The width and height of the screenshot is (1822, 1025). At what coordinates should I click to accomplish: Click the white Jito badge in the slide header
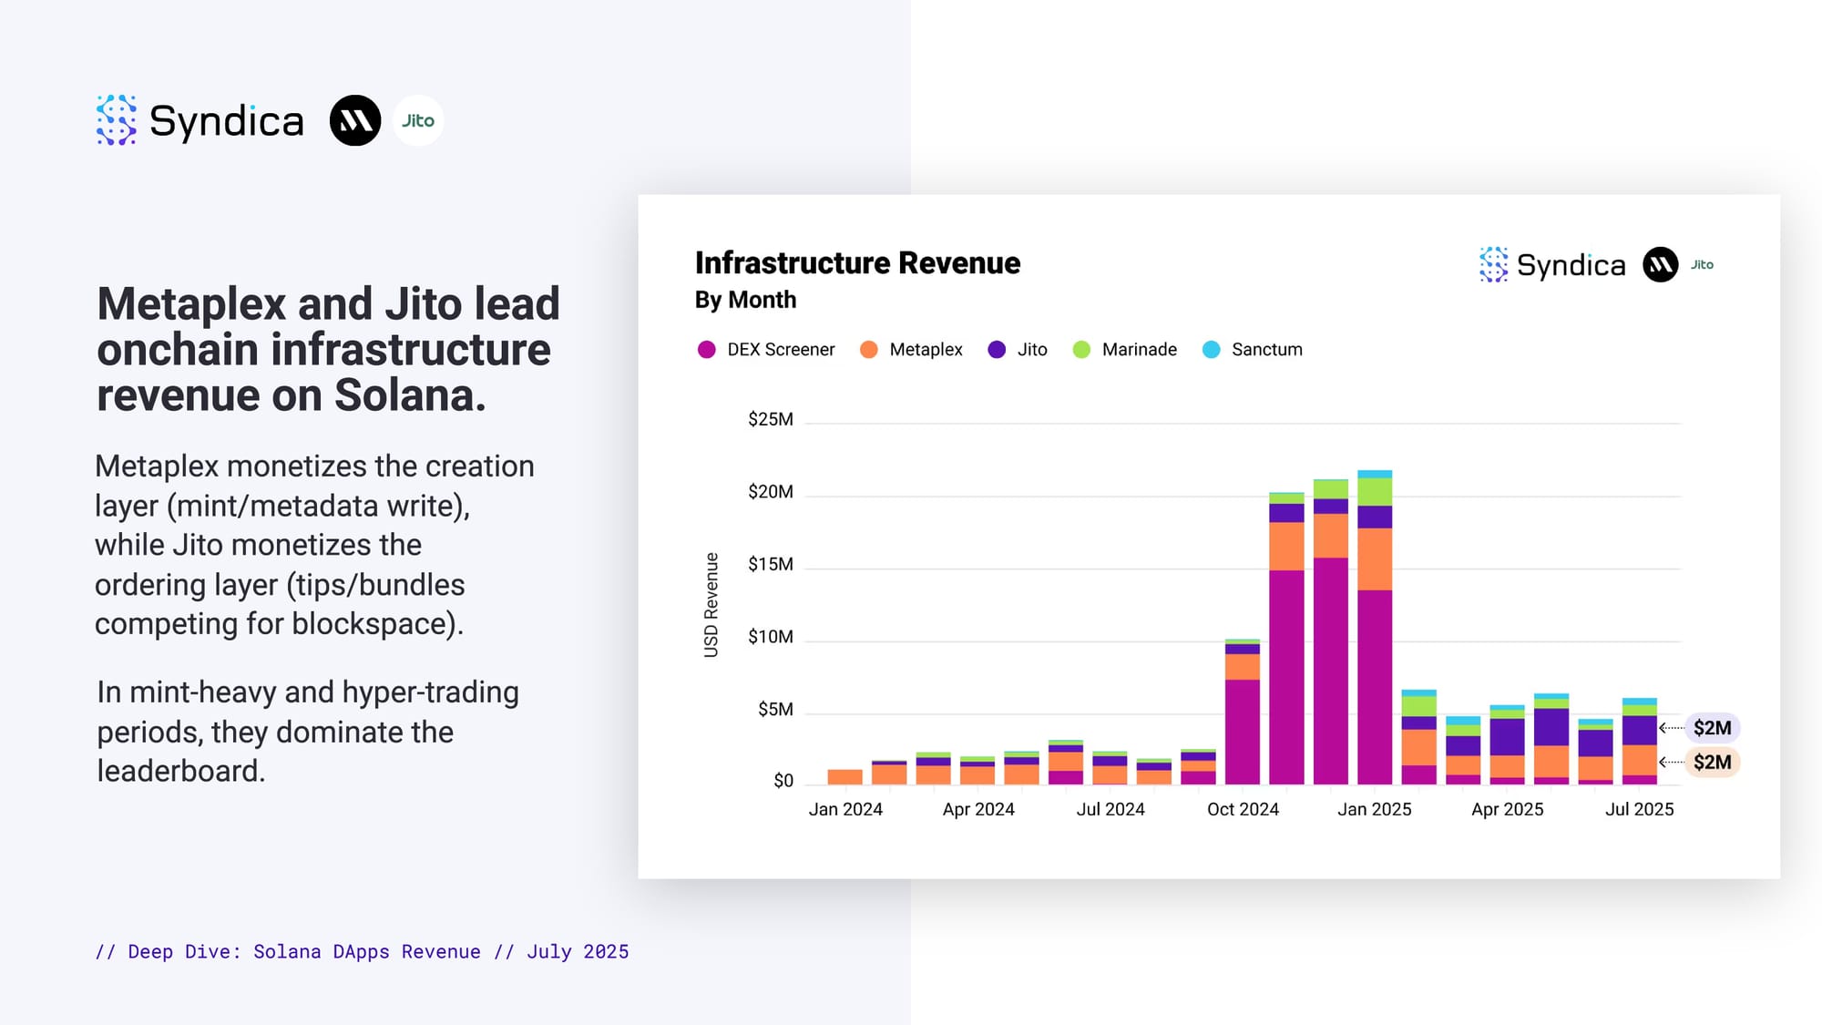[418, 120]
